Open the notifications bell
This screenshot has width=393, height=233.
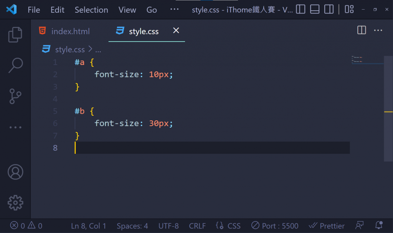pyautogui.click(x=379, y=226)
